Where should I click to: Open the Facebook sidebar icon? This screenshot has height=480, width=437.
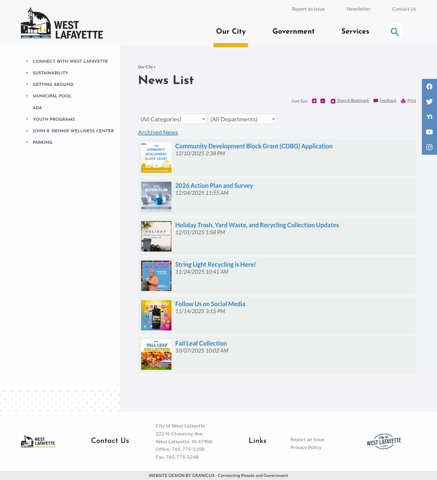tap(429, 86)
